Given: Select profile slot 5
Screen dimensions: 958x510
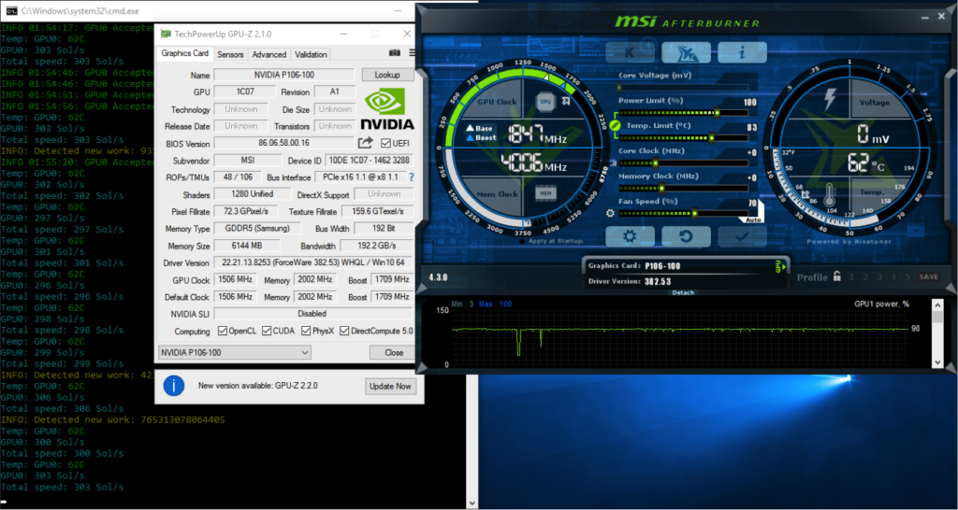Looking at the screenshot, I should coord(907,277).
